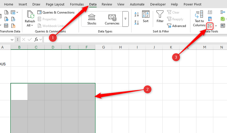Click the Refresh All icon

[30, 15]
